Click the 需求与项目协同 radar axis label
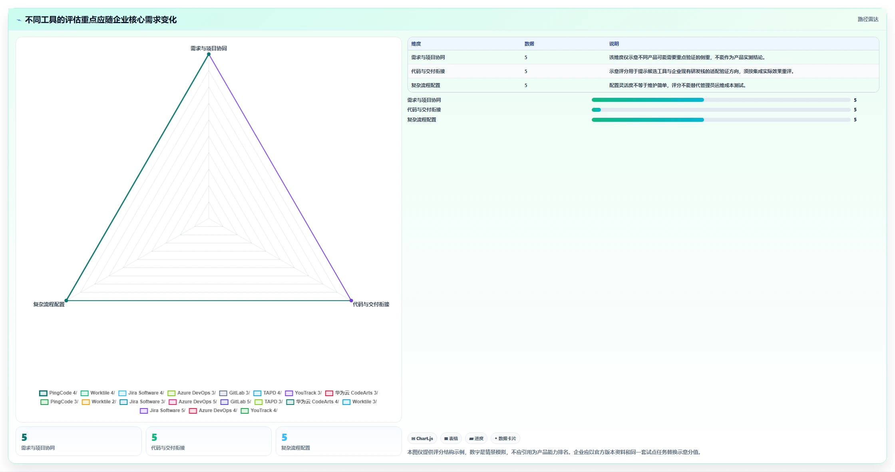The image size is (895, 472). click(209, 48)
